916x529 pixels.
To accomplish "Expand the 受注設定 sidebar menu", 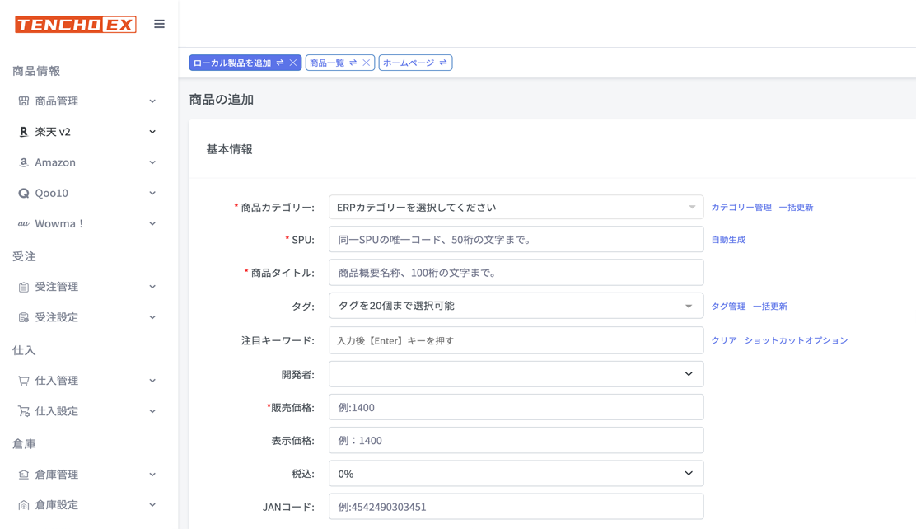I will [152, 317].
